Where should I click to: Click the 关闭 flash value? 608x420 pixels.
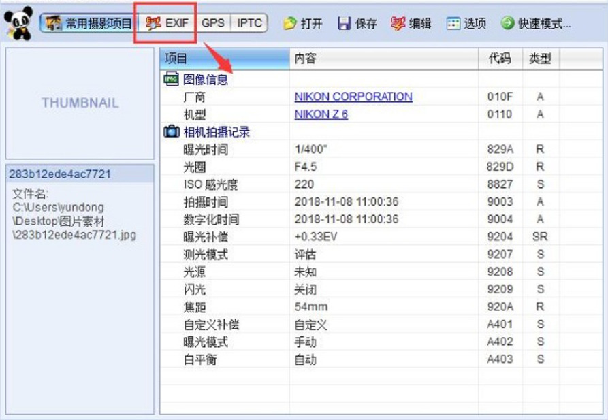coord(305,289)
